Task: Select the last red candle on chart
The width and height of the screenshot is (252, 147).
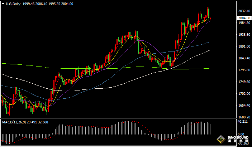Action: (210, 19)
